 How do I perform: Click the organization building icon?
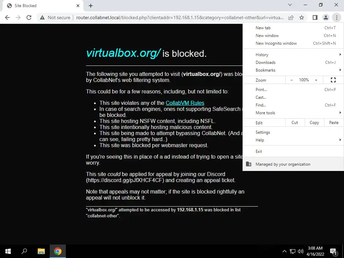point(249,164)
